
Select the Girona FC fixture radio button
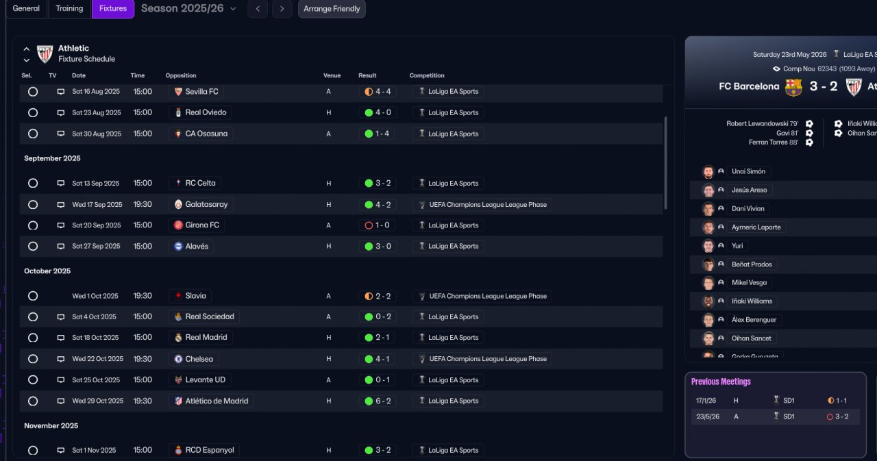click(x=33, y=225)
